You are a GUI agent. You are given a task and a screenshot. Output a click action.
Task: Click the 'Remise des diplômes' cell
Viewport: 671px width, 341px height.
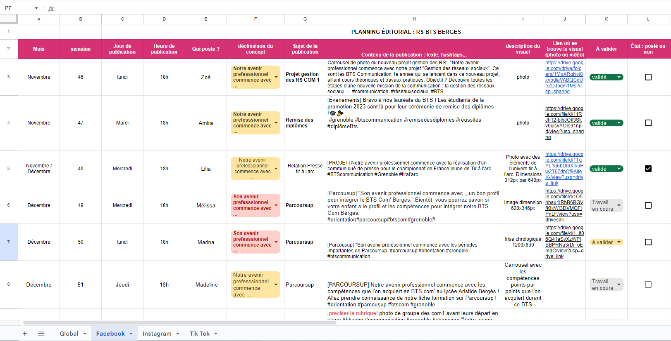click(305, 123)
